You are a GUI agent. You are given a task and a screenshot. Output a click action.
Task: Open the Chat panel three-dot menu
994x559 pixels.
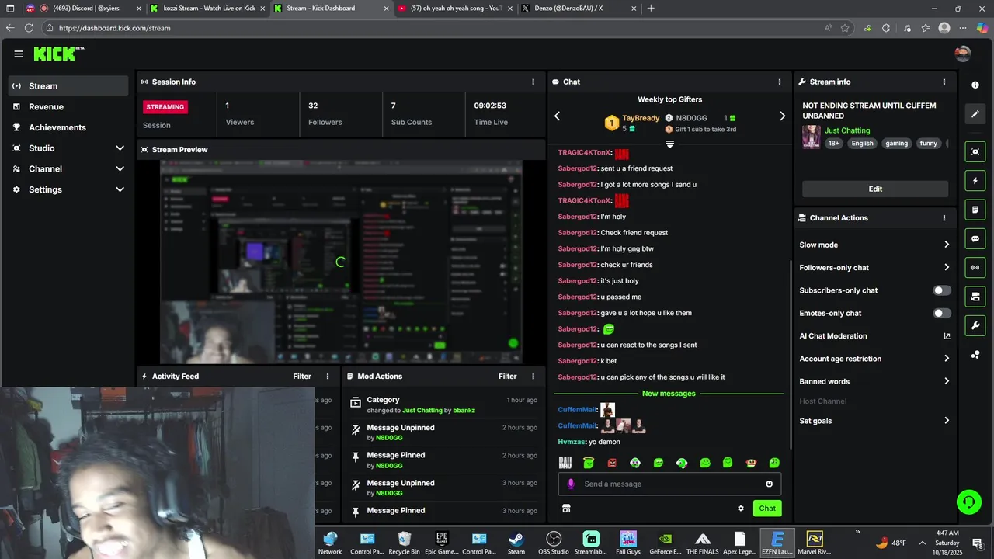780,82
